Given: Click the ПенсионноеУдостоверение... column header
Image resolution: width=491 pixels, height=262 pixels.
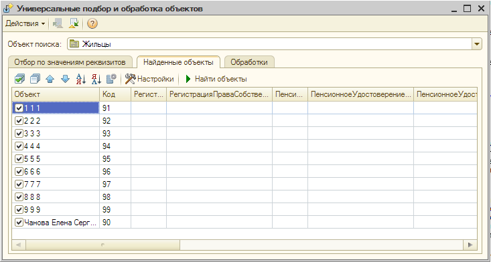Looking at the screenshot, I should (360, 95).
